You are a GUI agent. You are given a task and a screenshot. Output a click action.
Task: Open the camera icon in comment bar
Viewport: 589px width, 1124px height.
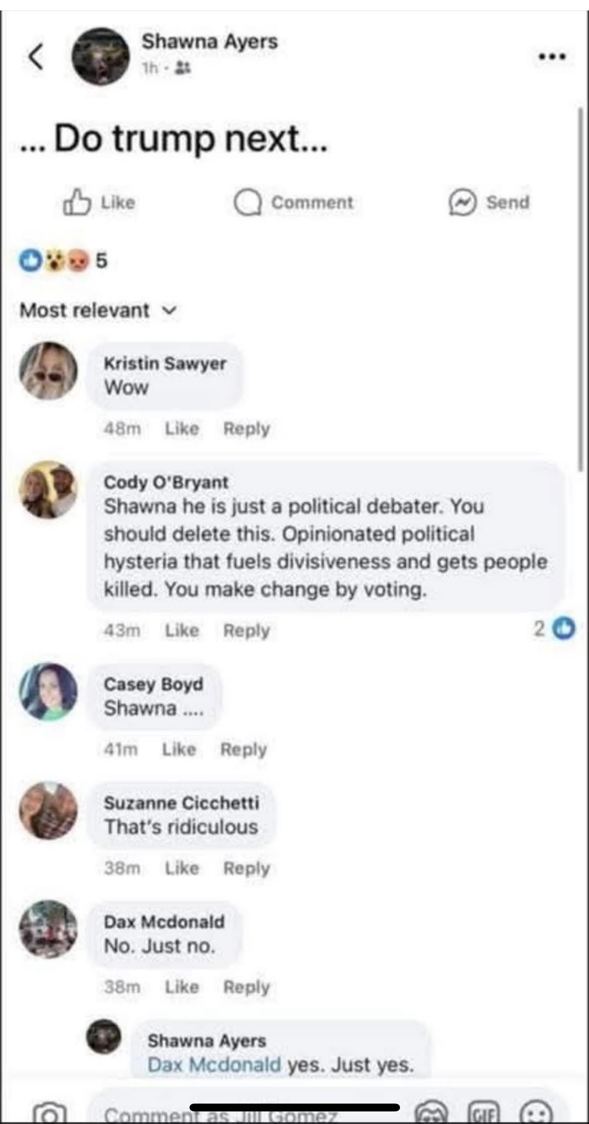point(50,1114)
